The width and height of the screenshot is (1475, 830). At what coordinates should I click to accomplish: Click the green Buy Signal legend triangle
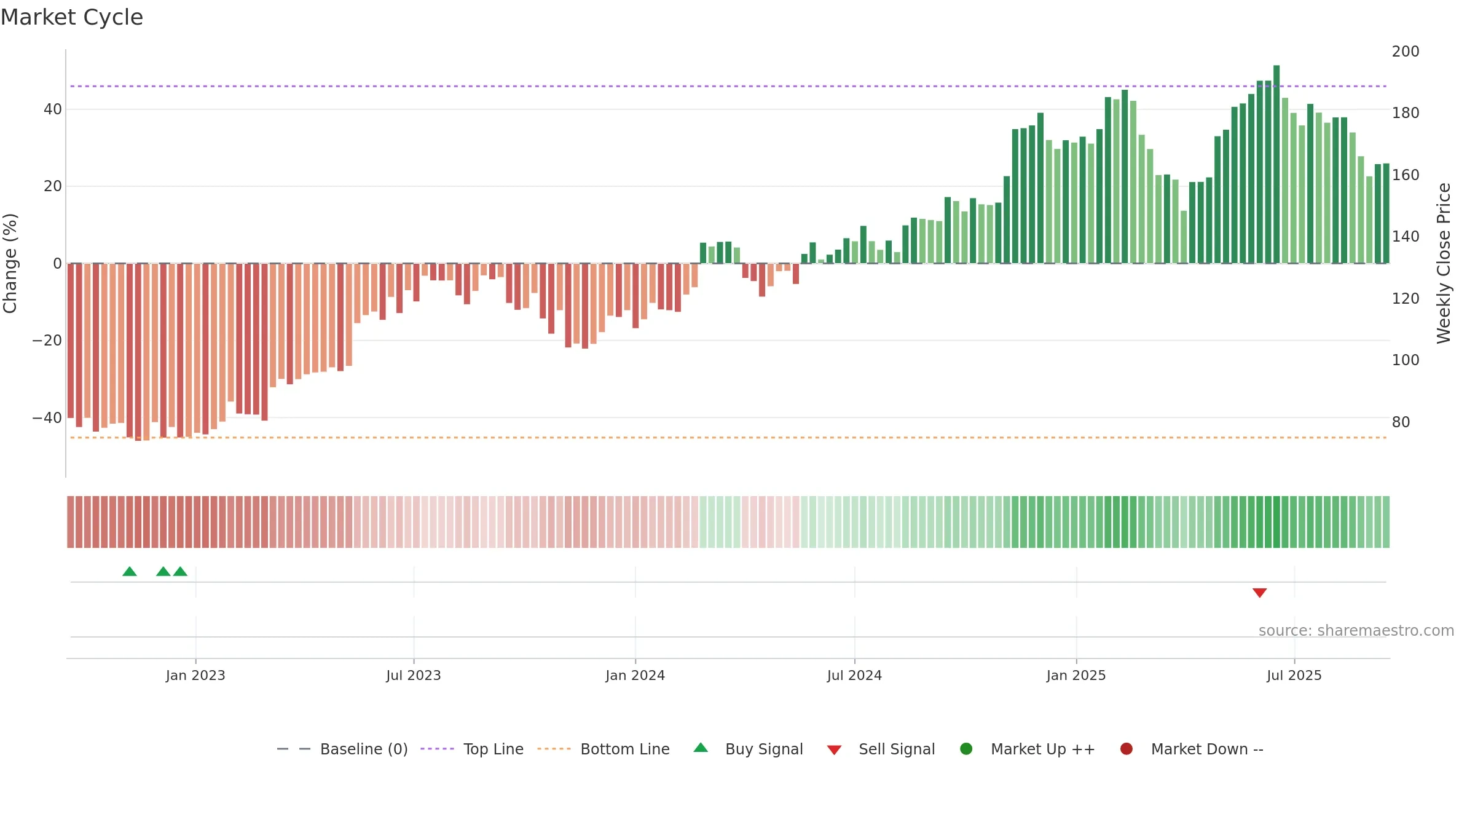701,748
